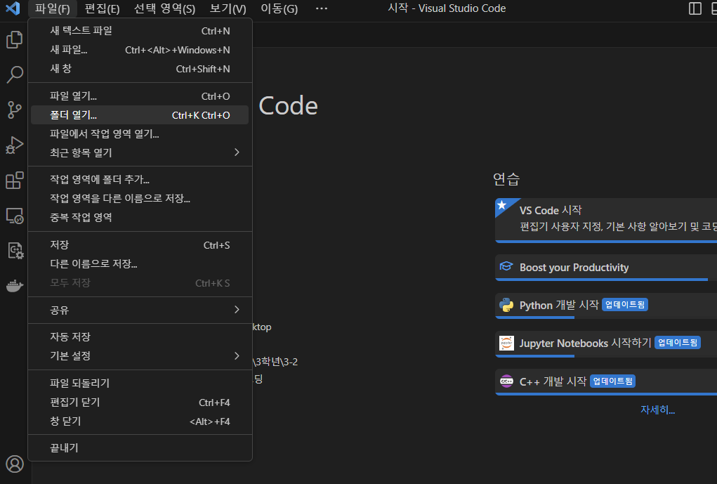
Task: Choose 새 창 menu entry
Action: point(140,69)
